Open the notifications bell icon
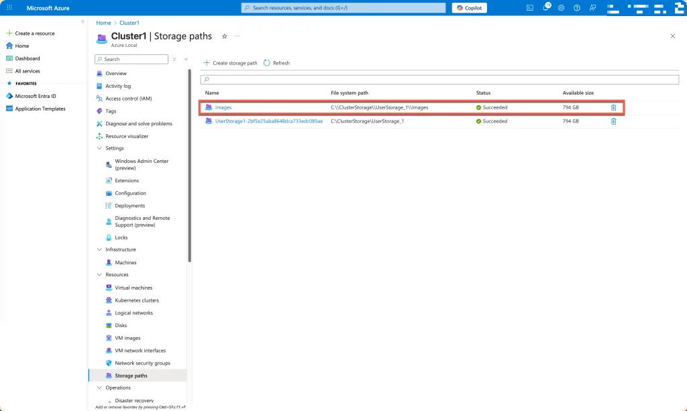The height and width of the screenshot is (411, 687). click(545, 8)
